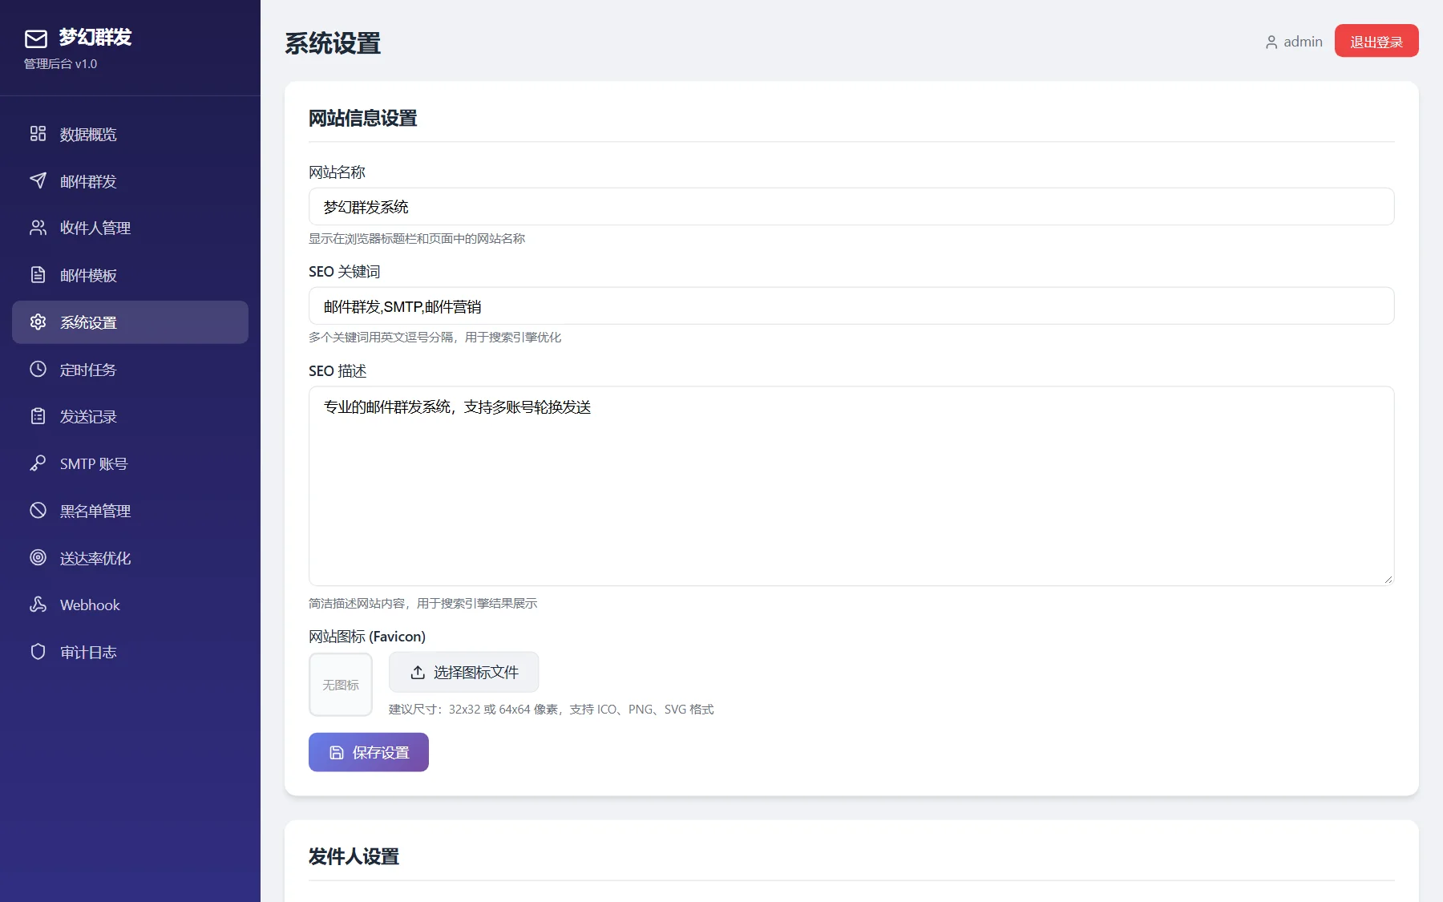Screen dimensions: 1443x902
Task: Click hint text 显示在浏览器标题栏和页面中的网站名称
Action: click(x=417, y=239)
